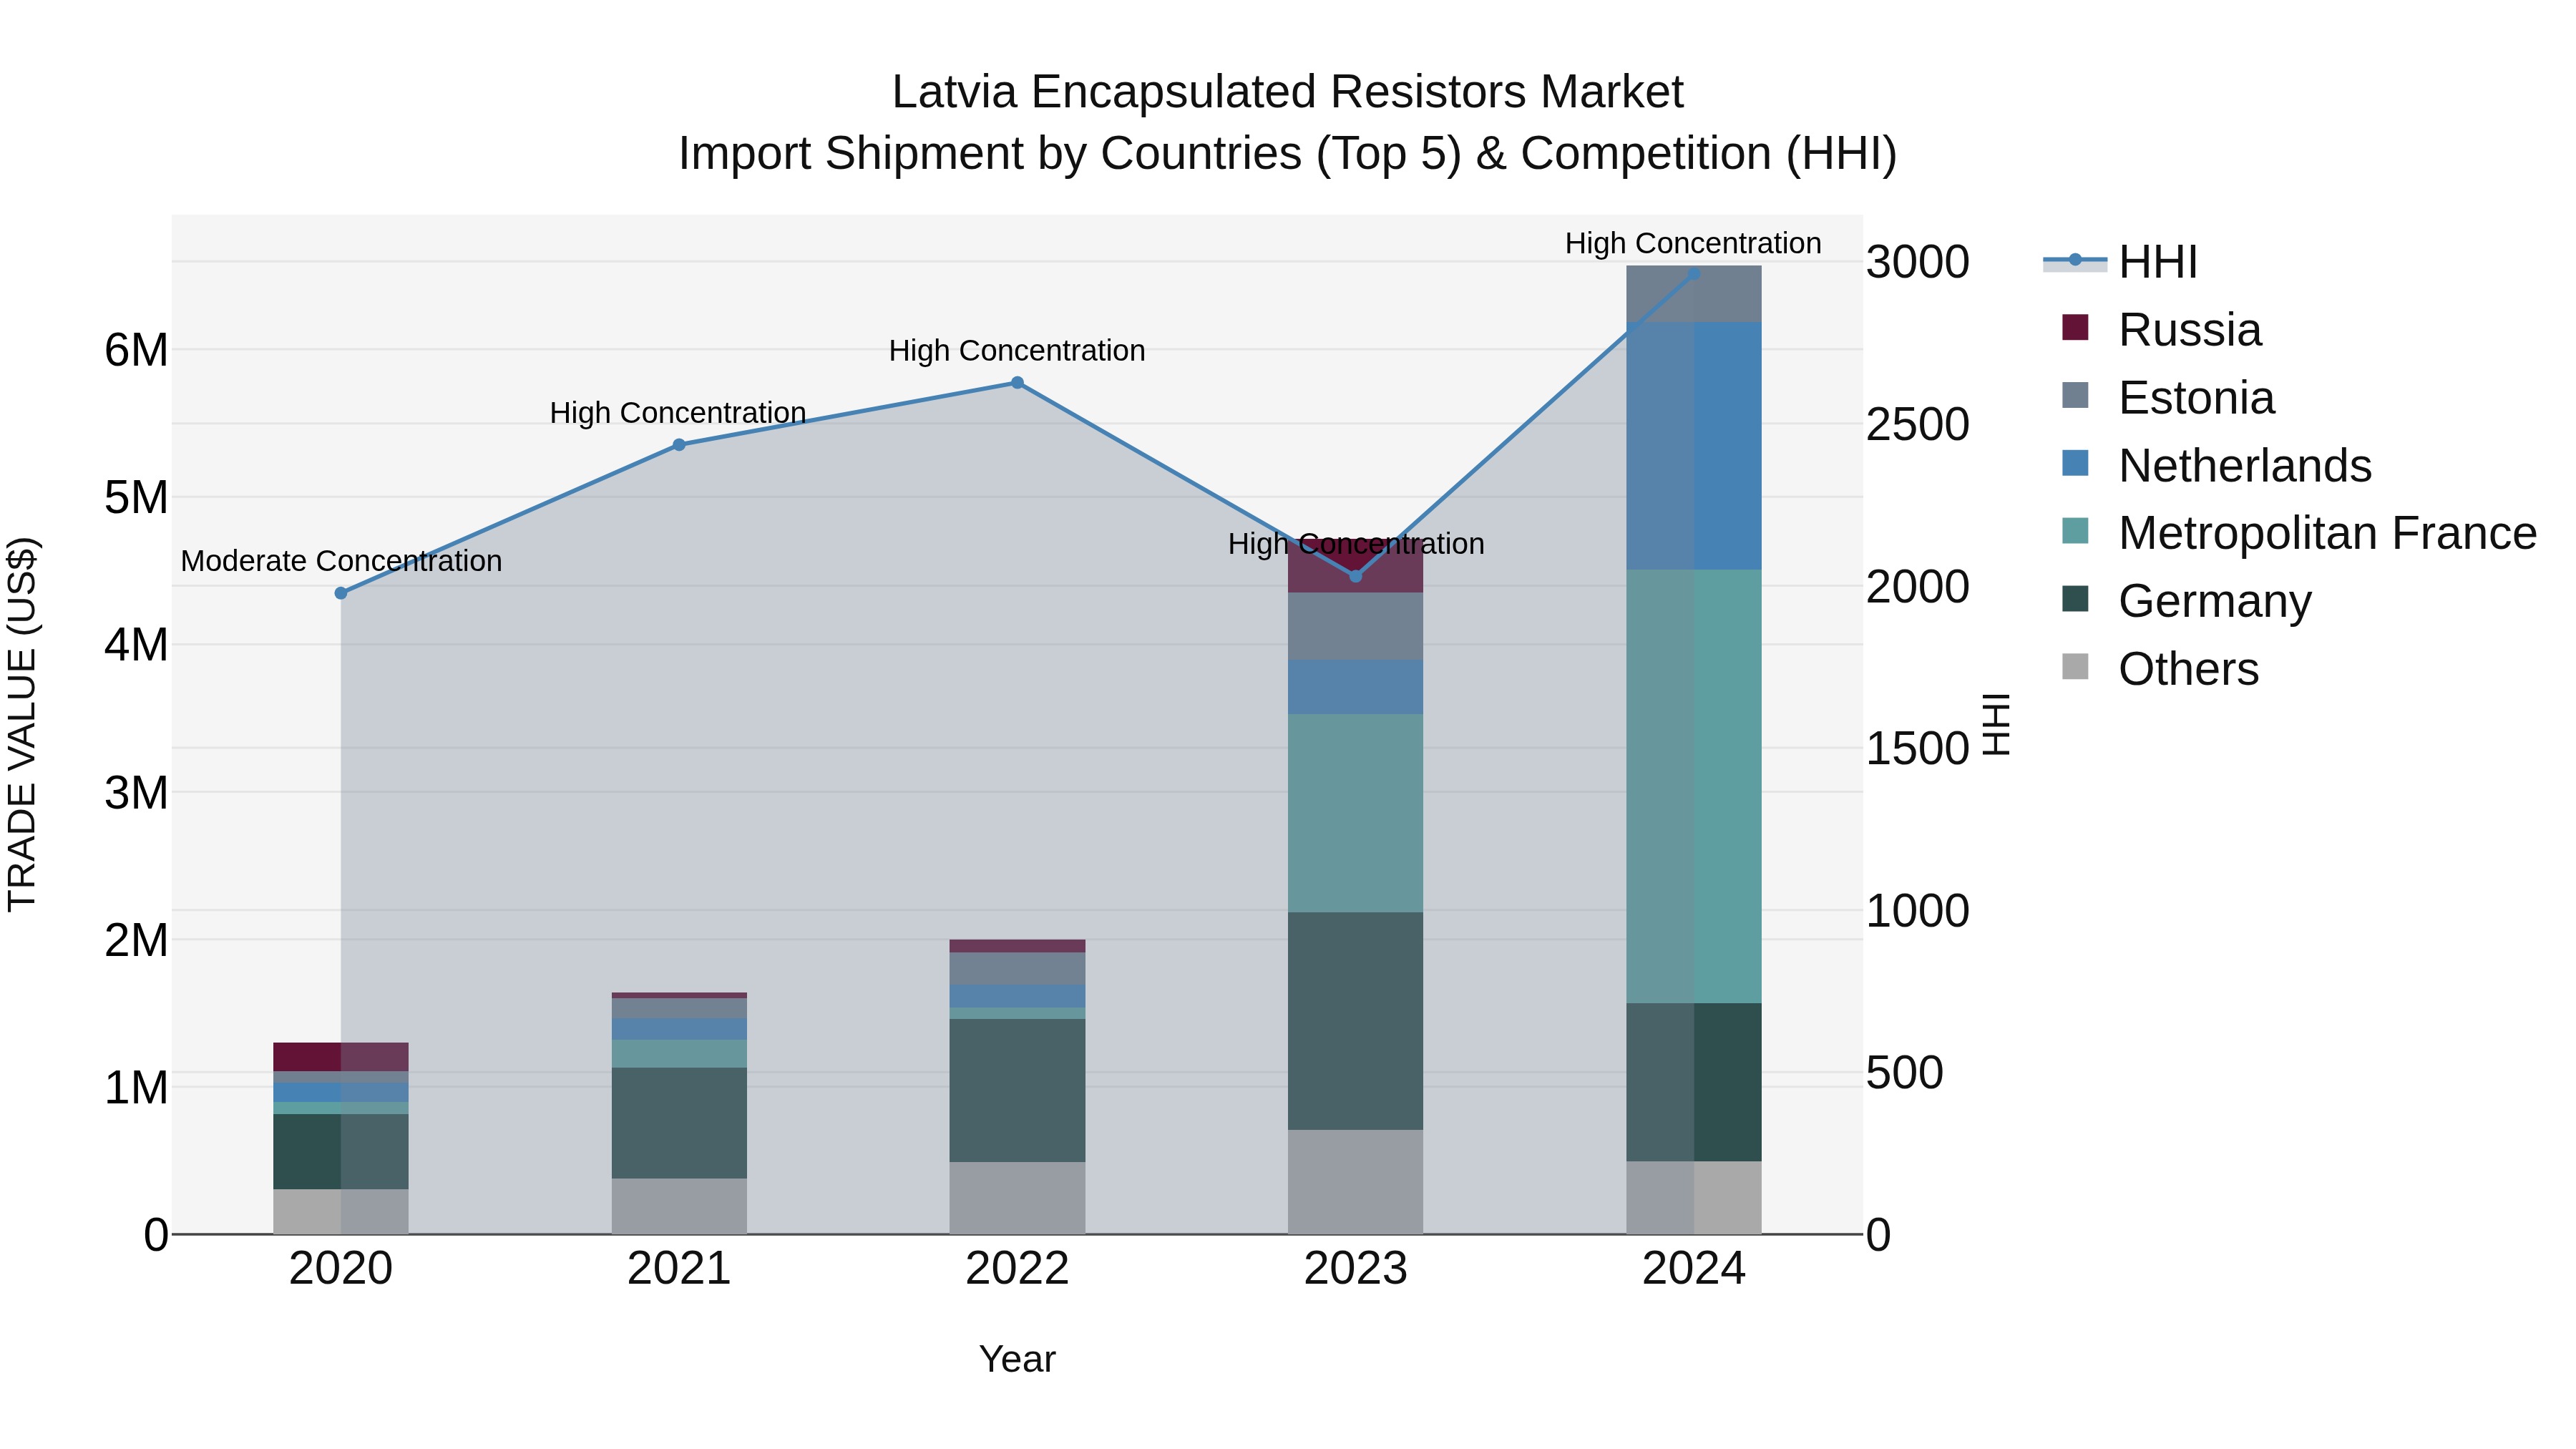Viewport: 2576px width, 1449px height.
Task: Click the 2020 x-axis label
Action: pos(341,1269)
